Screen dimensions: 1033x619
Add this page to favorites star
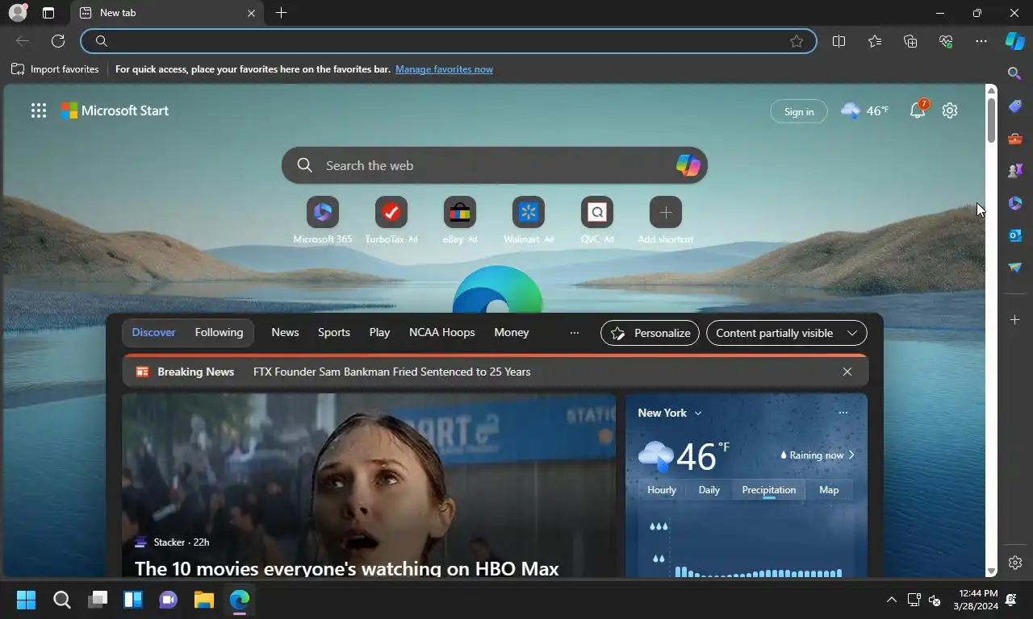[x=797, y=41]
